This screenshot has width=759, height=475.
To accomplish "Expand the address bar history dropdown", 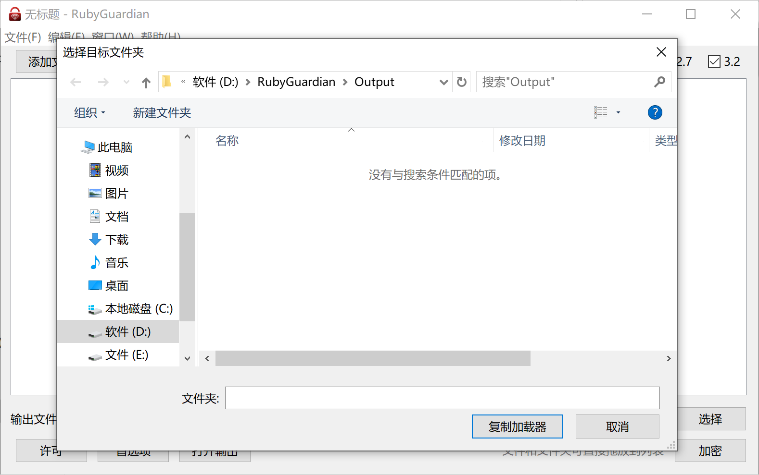I will (x=443, y=82).
